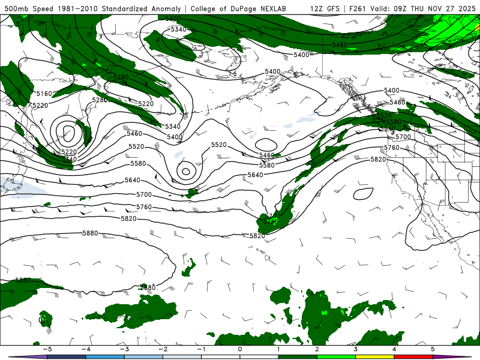The image size is (480, 360).
Task: Click the '-5' colorbar tick label
Action: [x=47, y=349]
